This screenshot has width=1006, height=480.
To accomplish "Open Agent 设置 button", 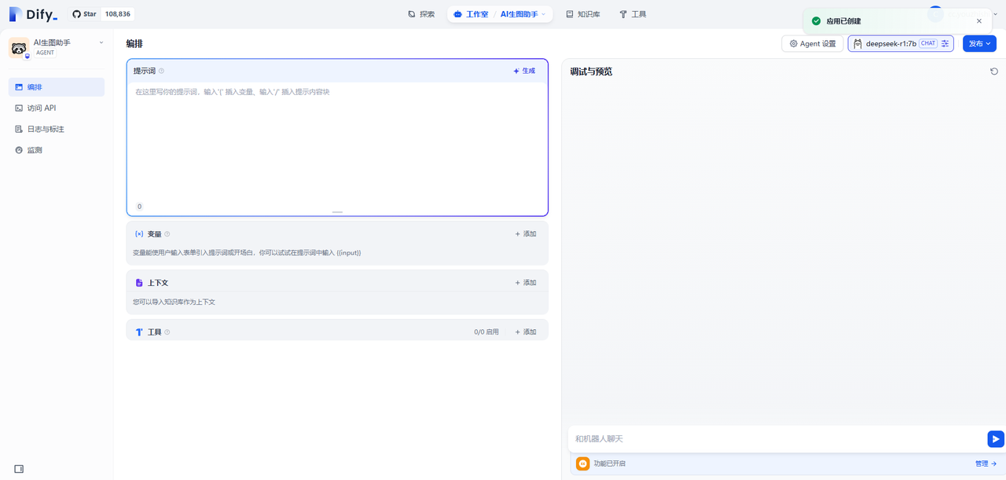I will [812, 44].
